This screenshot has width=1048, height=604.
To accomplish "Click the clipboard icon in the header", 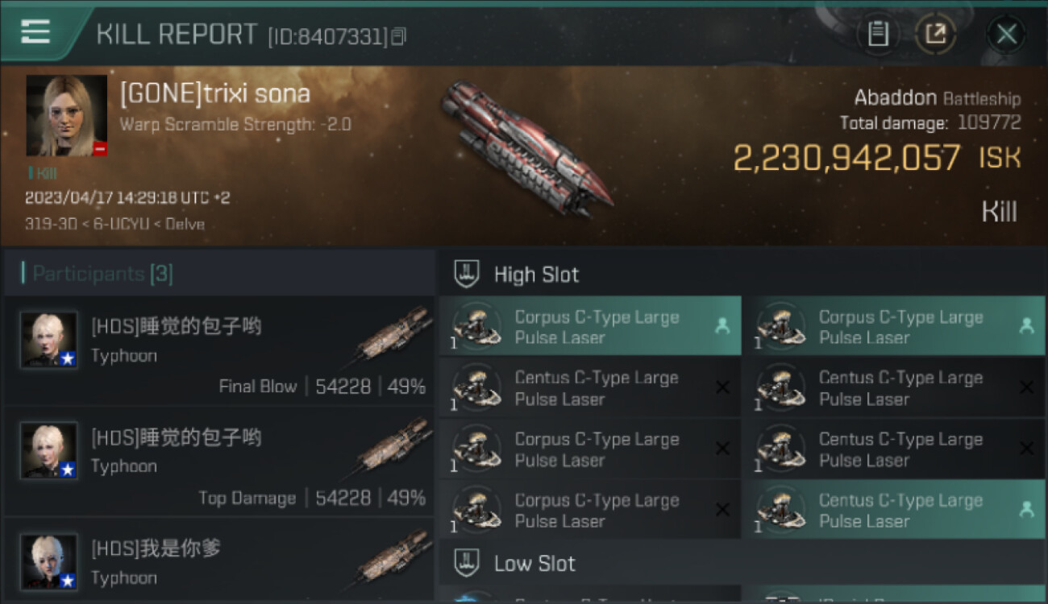I will (x=878, y=34).
